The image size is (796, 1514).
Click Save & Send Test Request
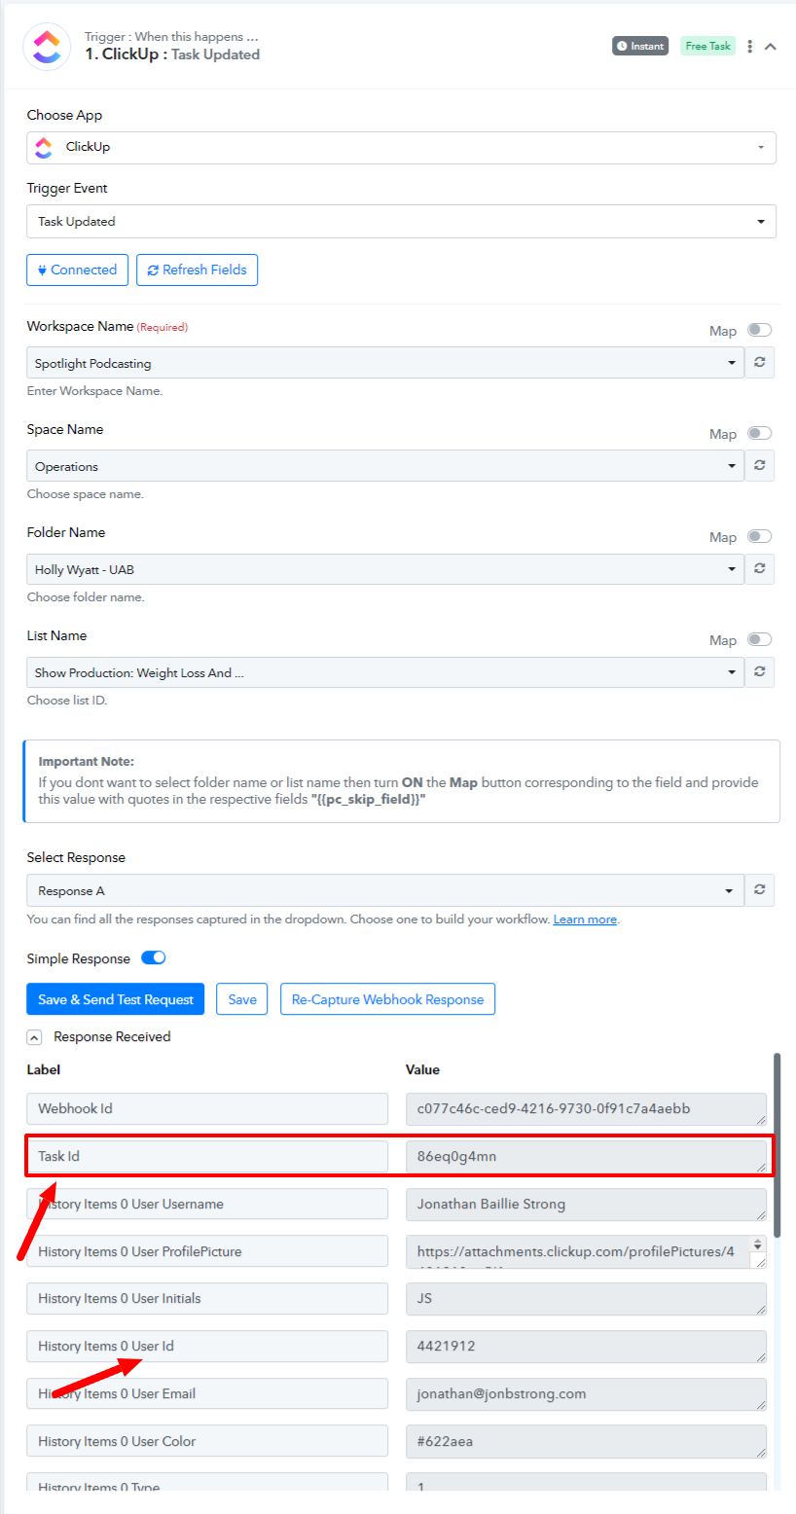click(x=117, y=999)
